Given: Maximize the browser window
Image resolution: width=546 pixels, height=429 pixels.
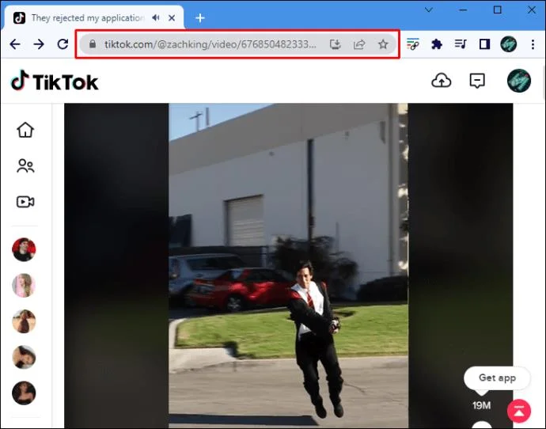Looking at the screenshot, I should pyautogui.click(x=498, y=9).
